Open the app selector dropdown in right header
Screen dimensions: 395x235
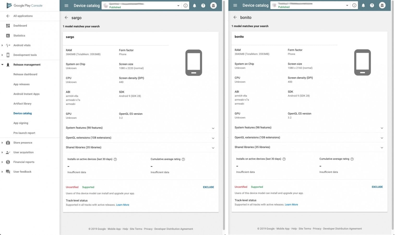click(x=347, y=5)
